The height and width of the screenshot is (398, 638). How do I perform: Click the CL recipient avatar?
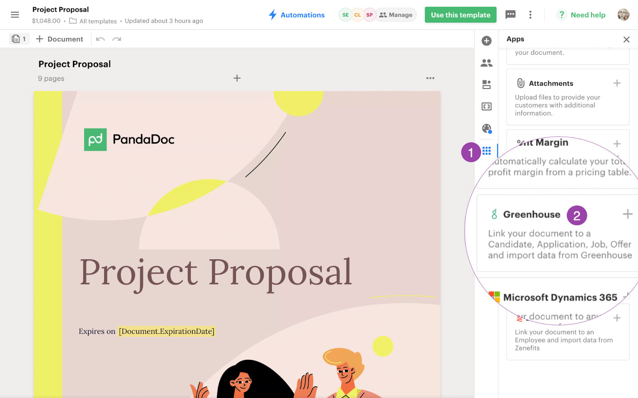coord(357,15)
